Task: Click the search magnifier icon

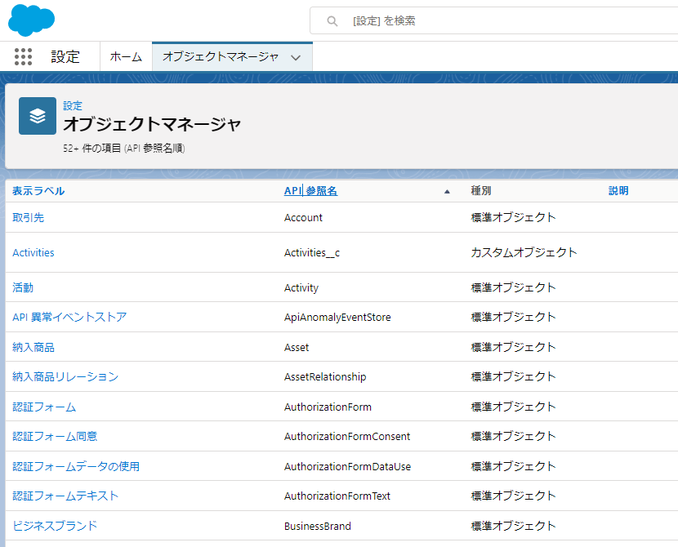Action: [x=332, y=21]
